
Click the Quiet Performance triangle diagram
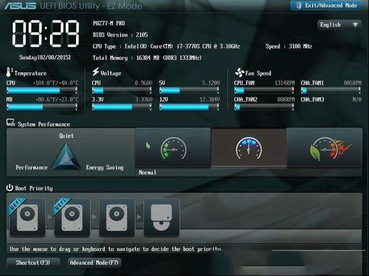click(66, 156)
